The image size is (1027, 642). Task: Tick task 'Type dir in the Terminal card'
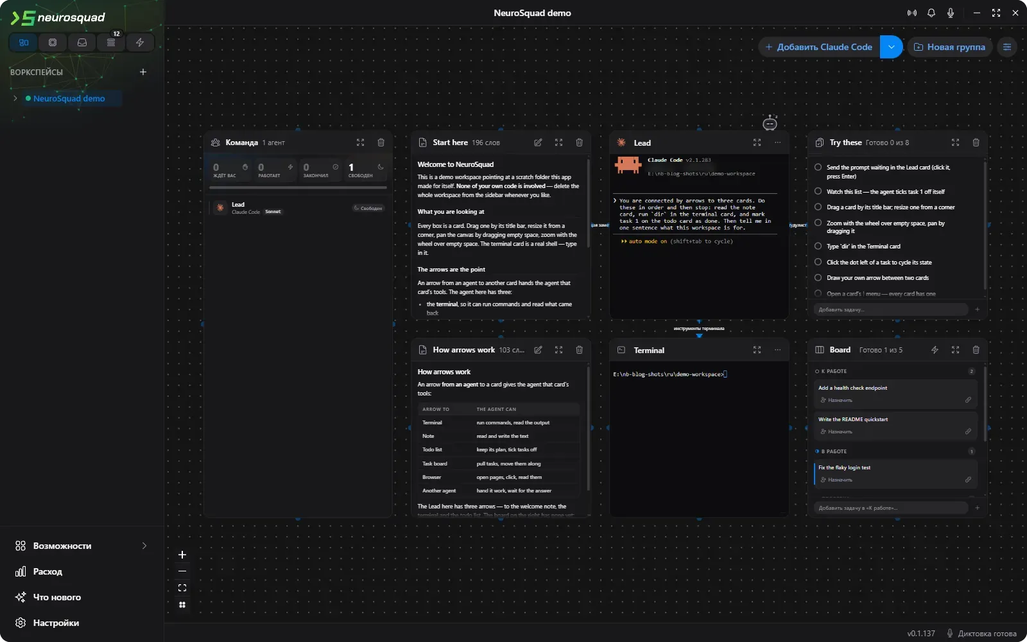(818, 246)
